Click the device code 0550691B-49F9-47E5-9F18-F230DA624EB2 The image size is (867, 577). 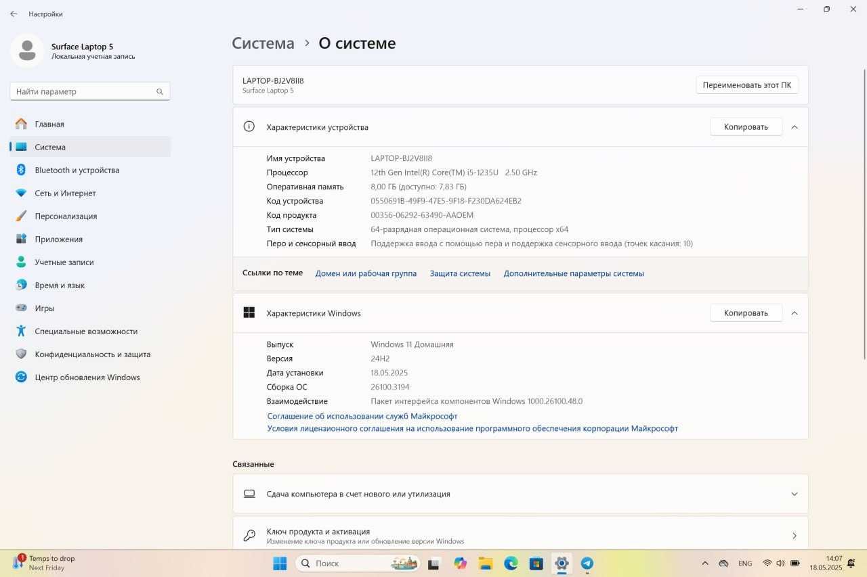(446, 201)
